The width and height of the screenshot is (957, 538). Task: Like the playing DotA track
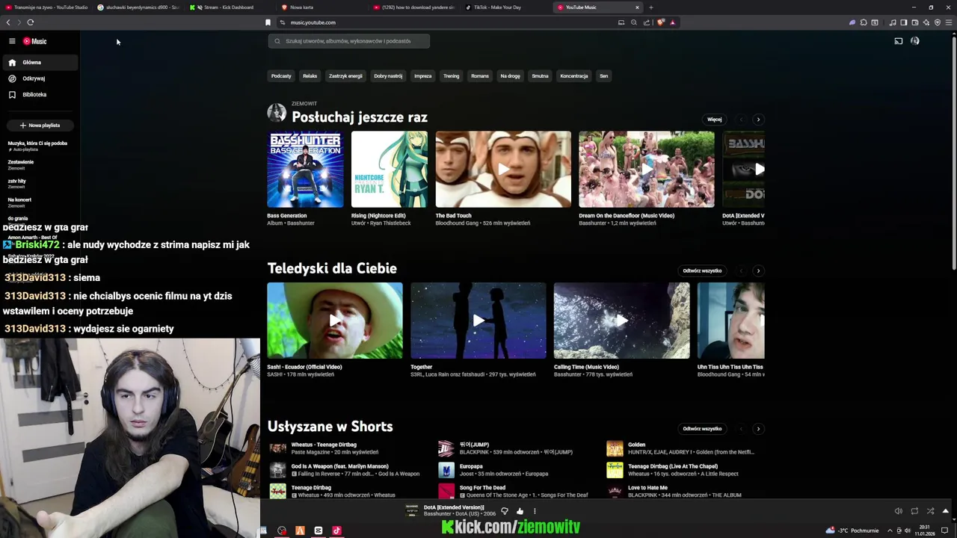point(520,511)
